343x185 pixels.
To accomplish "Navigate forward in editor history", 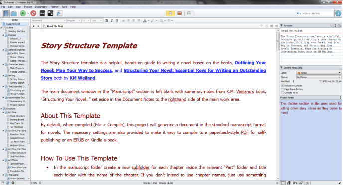I will (38, 26).
